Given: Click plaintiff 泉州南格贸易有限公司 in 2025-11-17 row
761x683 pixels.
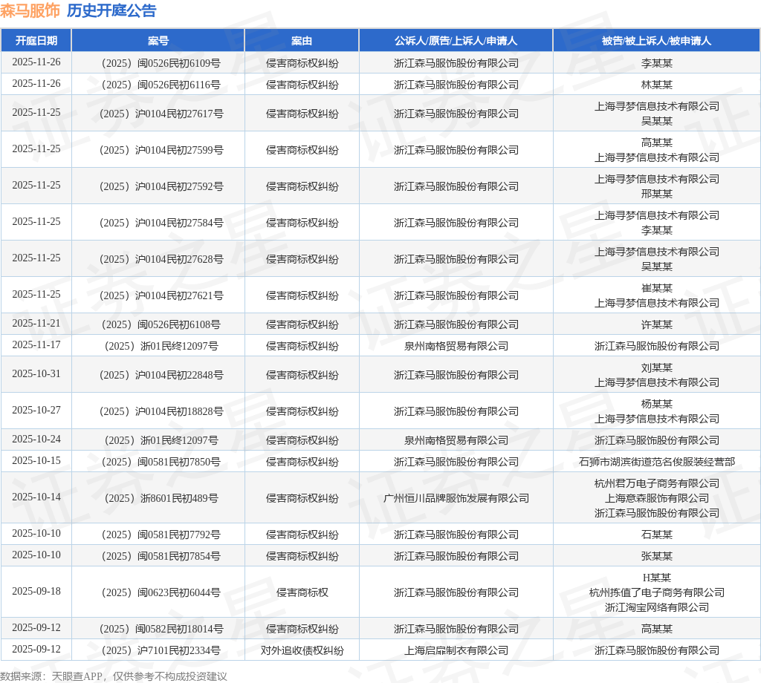Looking at the screenshot, I should (456, 346).
